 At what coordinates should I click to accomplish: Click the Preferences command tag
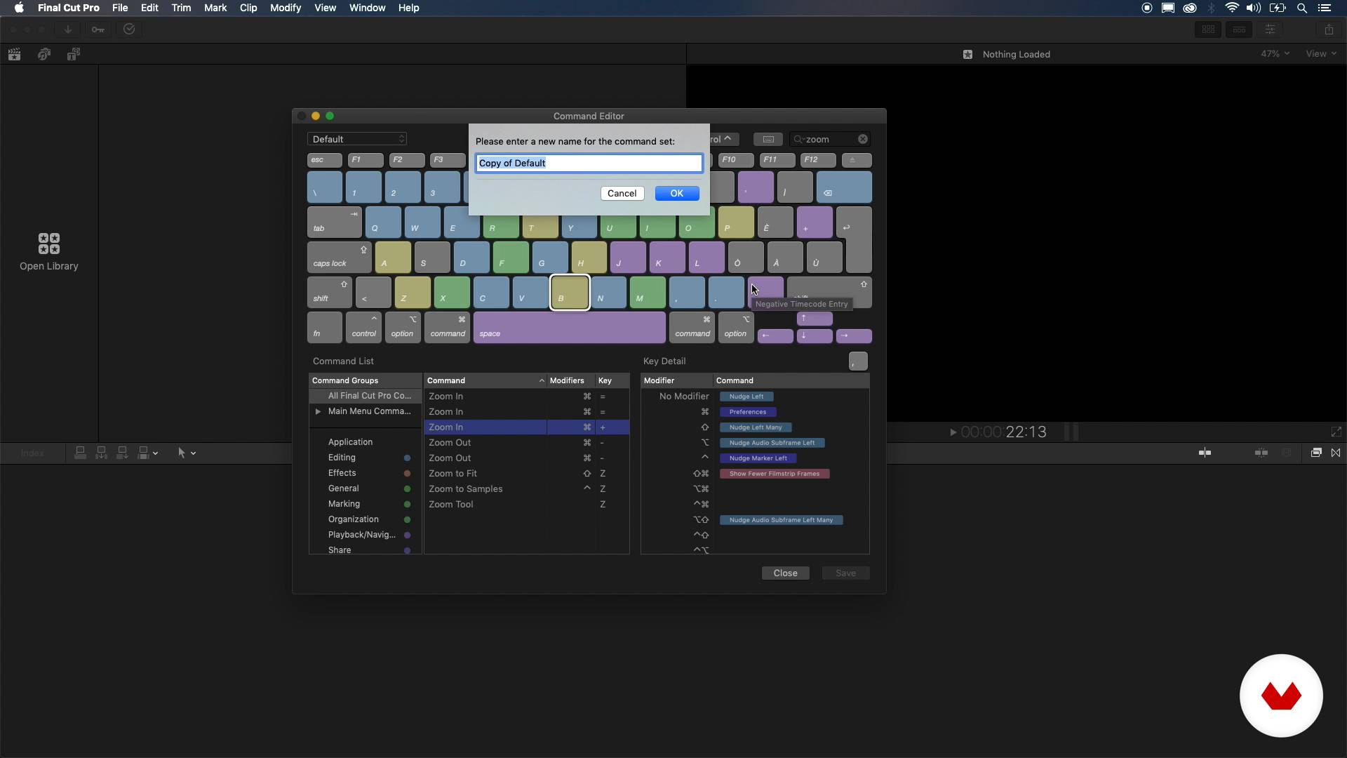click(748, 412)
